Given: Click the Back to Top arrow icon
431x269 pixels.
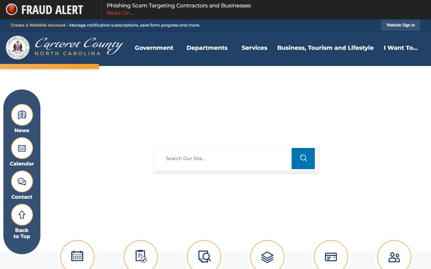Looking at the screenshot, I should point(22,215).
